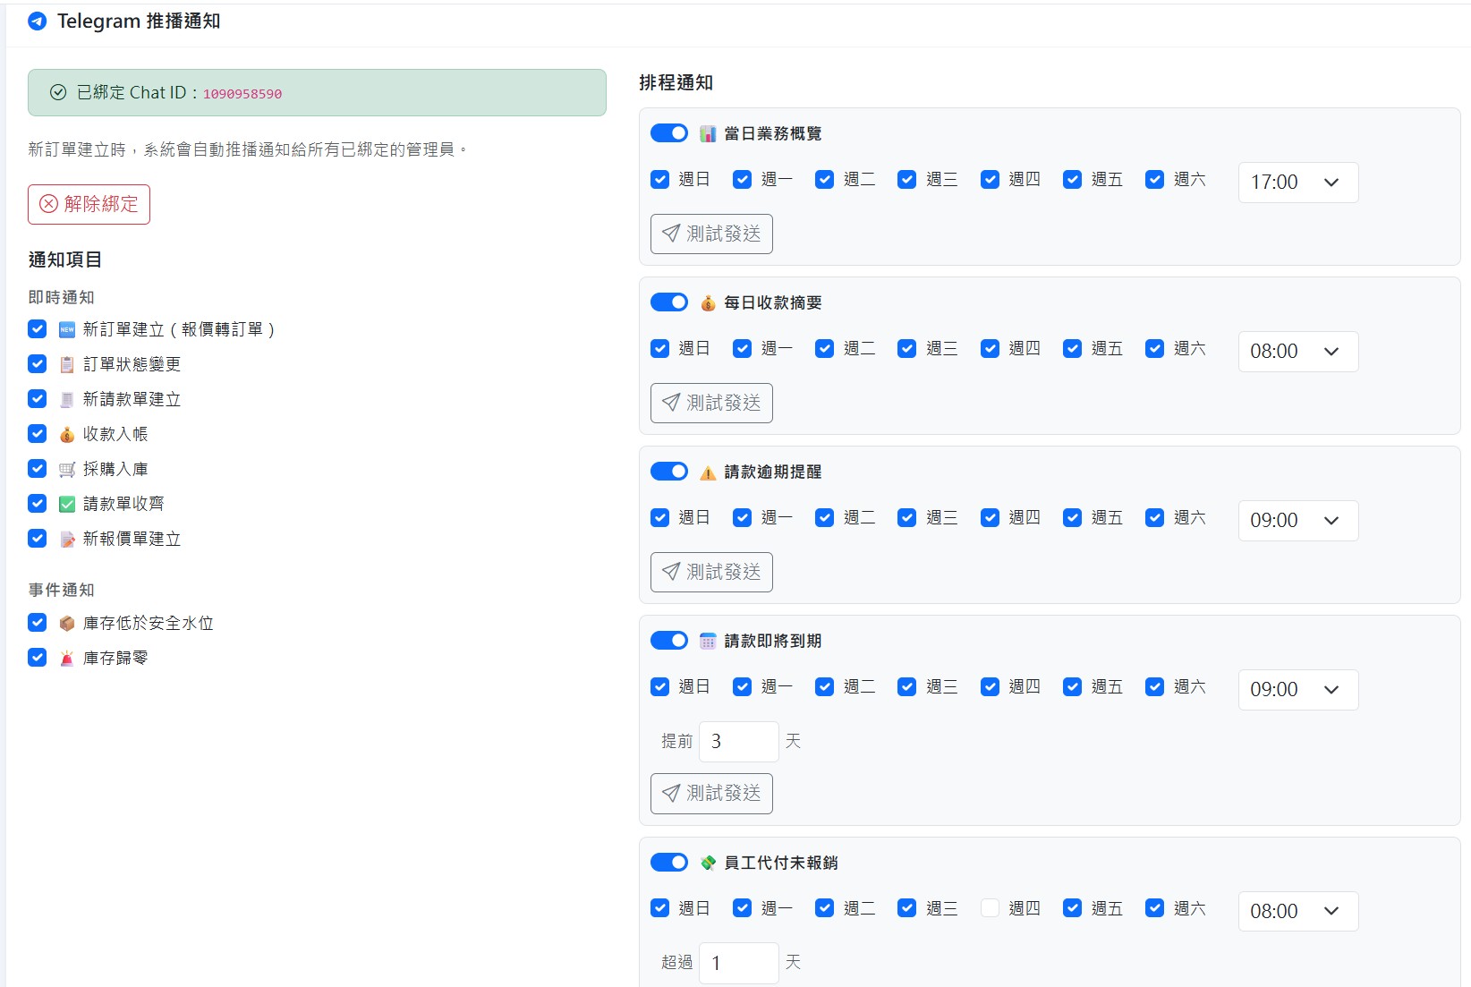Toggle the 每日收款摘要 schedule switch
This screenshot has width=1471, height=987.
click(669, 302)
